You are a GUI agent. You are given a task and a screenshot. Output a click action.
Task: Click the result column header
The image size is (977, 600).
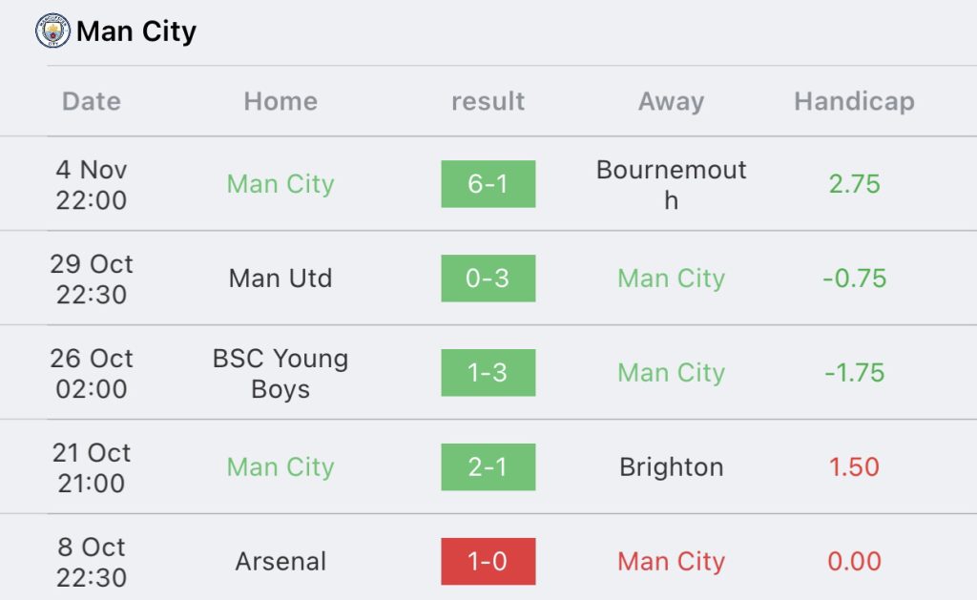(488, 101)
